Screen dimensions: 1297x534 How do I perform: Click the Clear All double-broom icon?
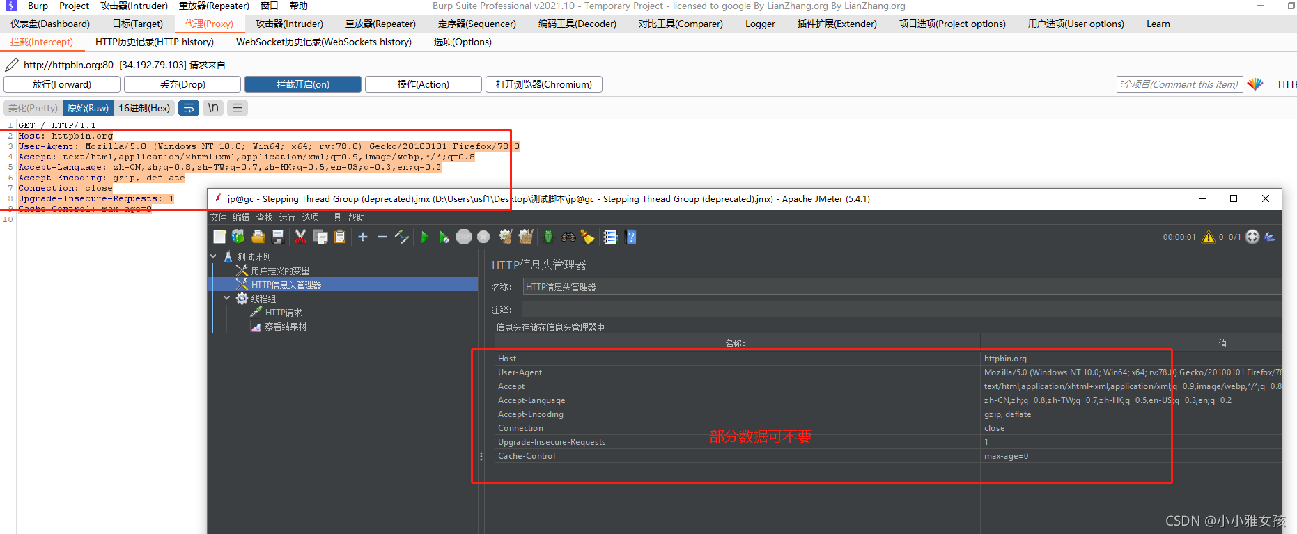(526, 237)
